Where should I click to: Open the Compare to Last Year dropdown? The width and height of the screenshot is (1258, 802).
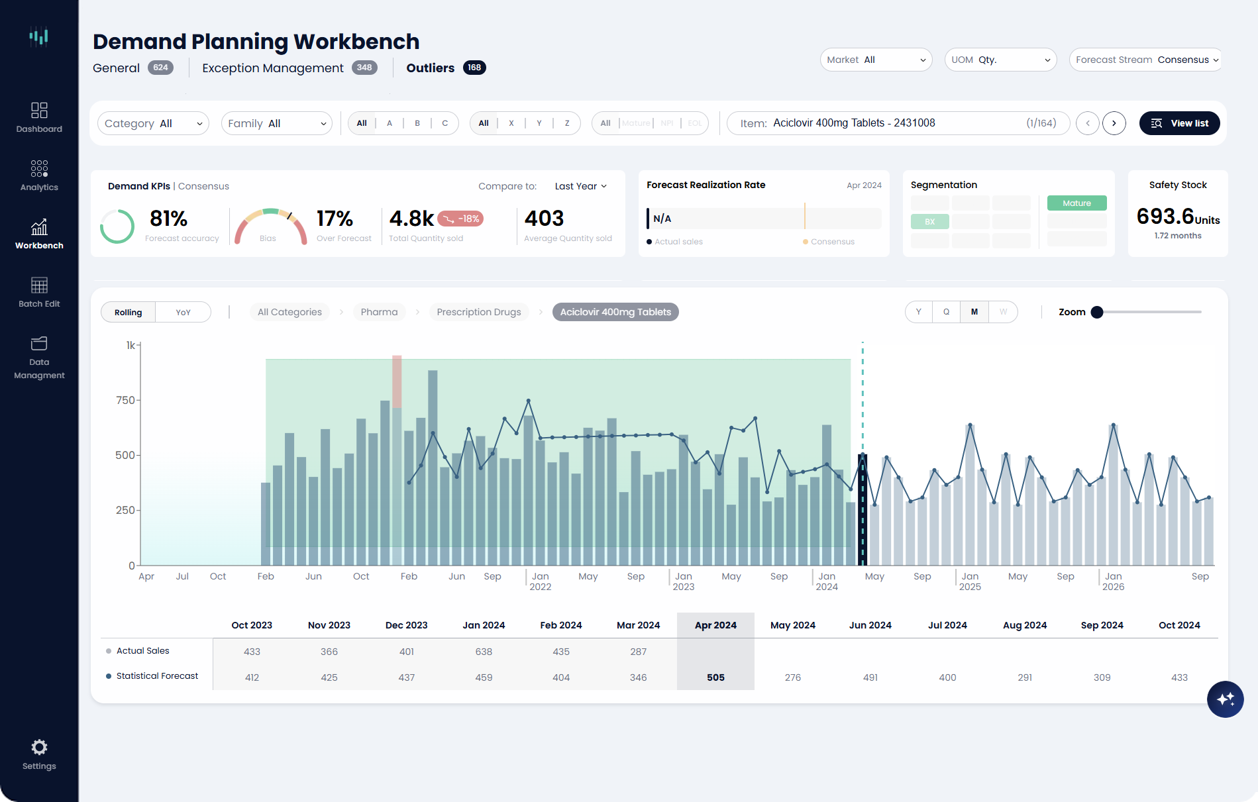(x=580, y=186)
